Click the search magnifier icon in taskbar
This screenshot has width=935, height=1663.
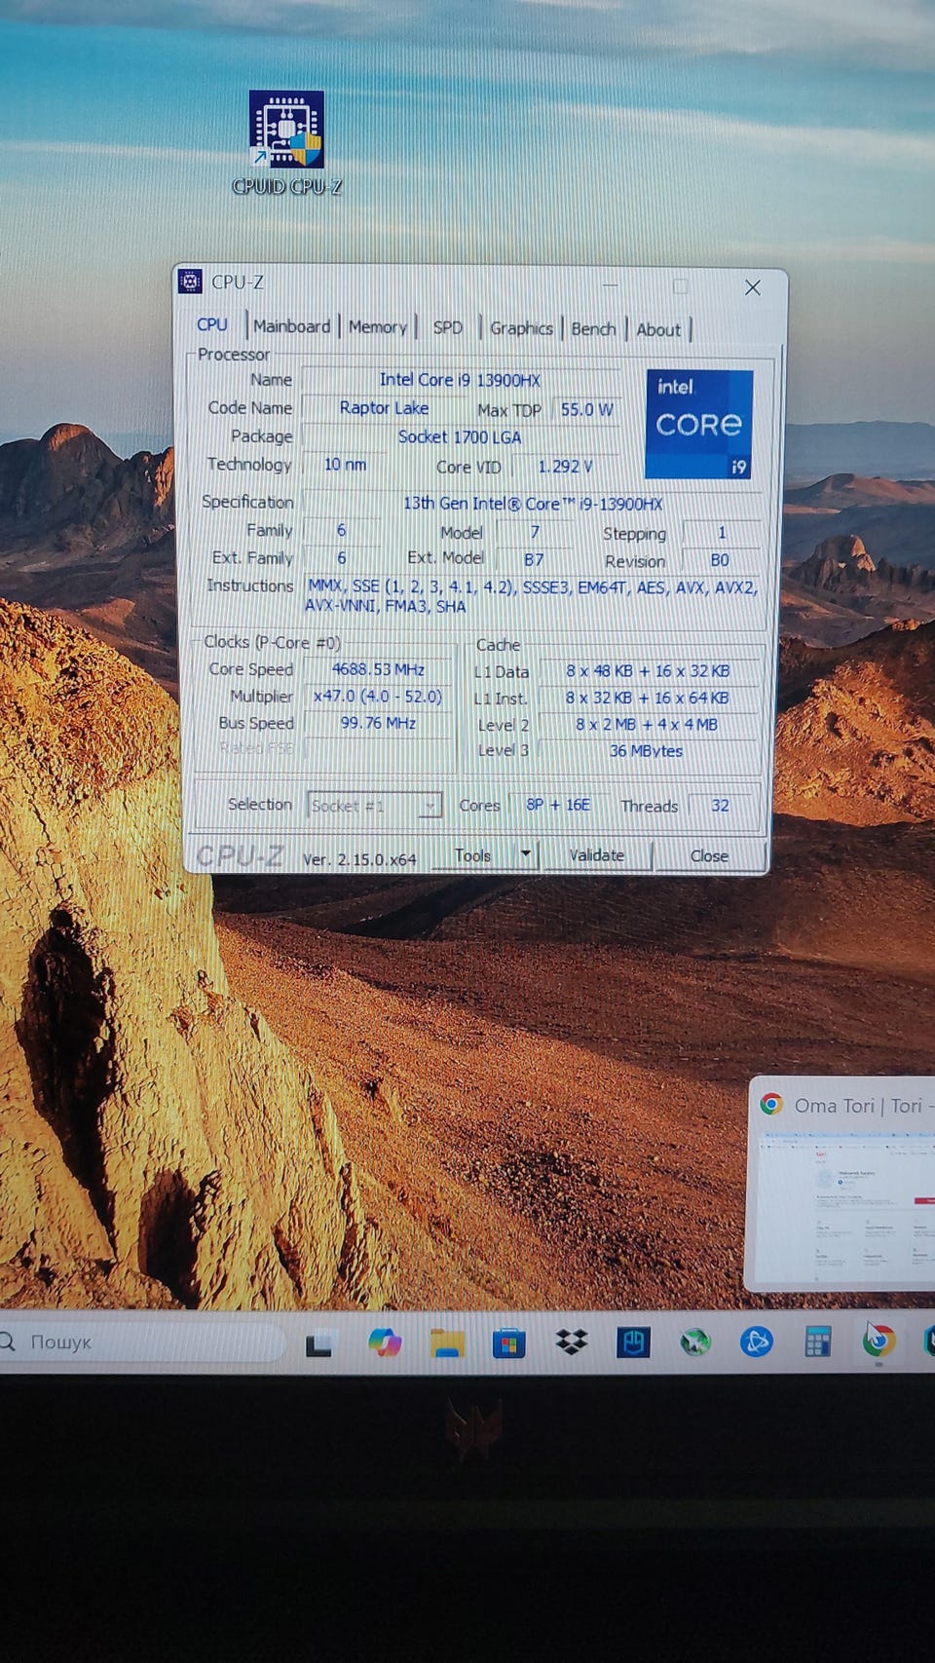tap(9, 1342)
